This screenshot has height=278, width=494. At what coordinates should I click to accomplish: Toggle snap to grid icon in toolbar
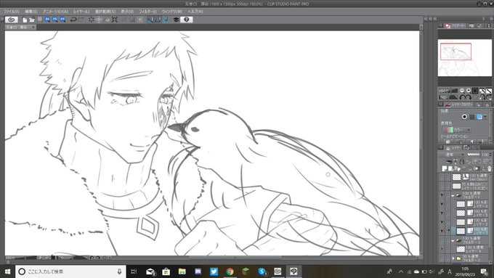(166, 20)
